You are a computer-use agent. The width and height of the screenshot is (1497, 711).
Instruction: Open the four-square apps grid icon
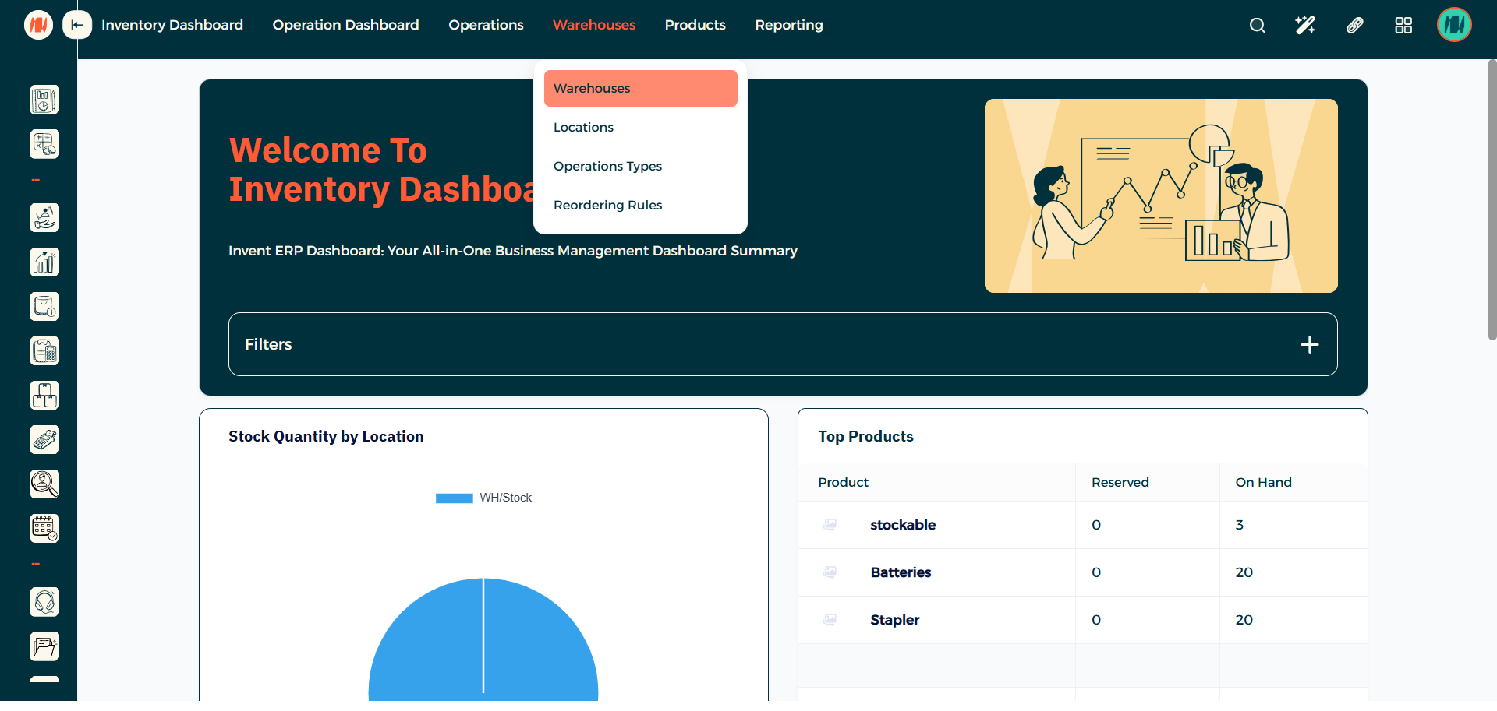coord(1403,25)
